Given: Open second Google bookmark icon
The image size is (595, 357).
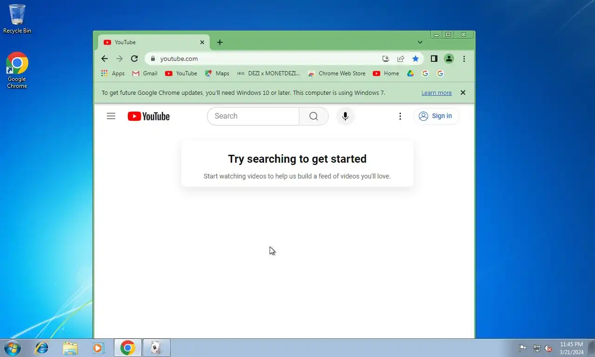Looking at the screenshot, I should pos(440,73).
